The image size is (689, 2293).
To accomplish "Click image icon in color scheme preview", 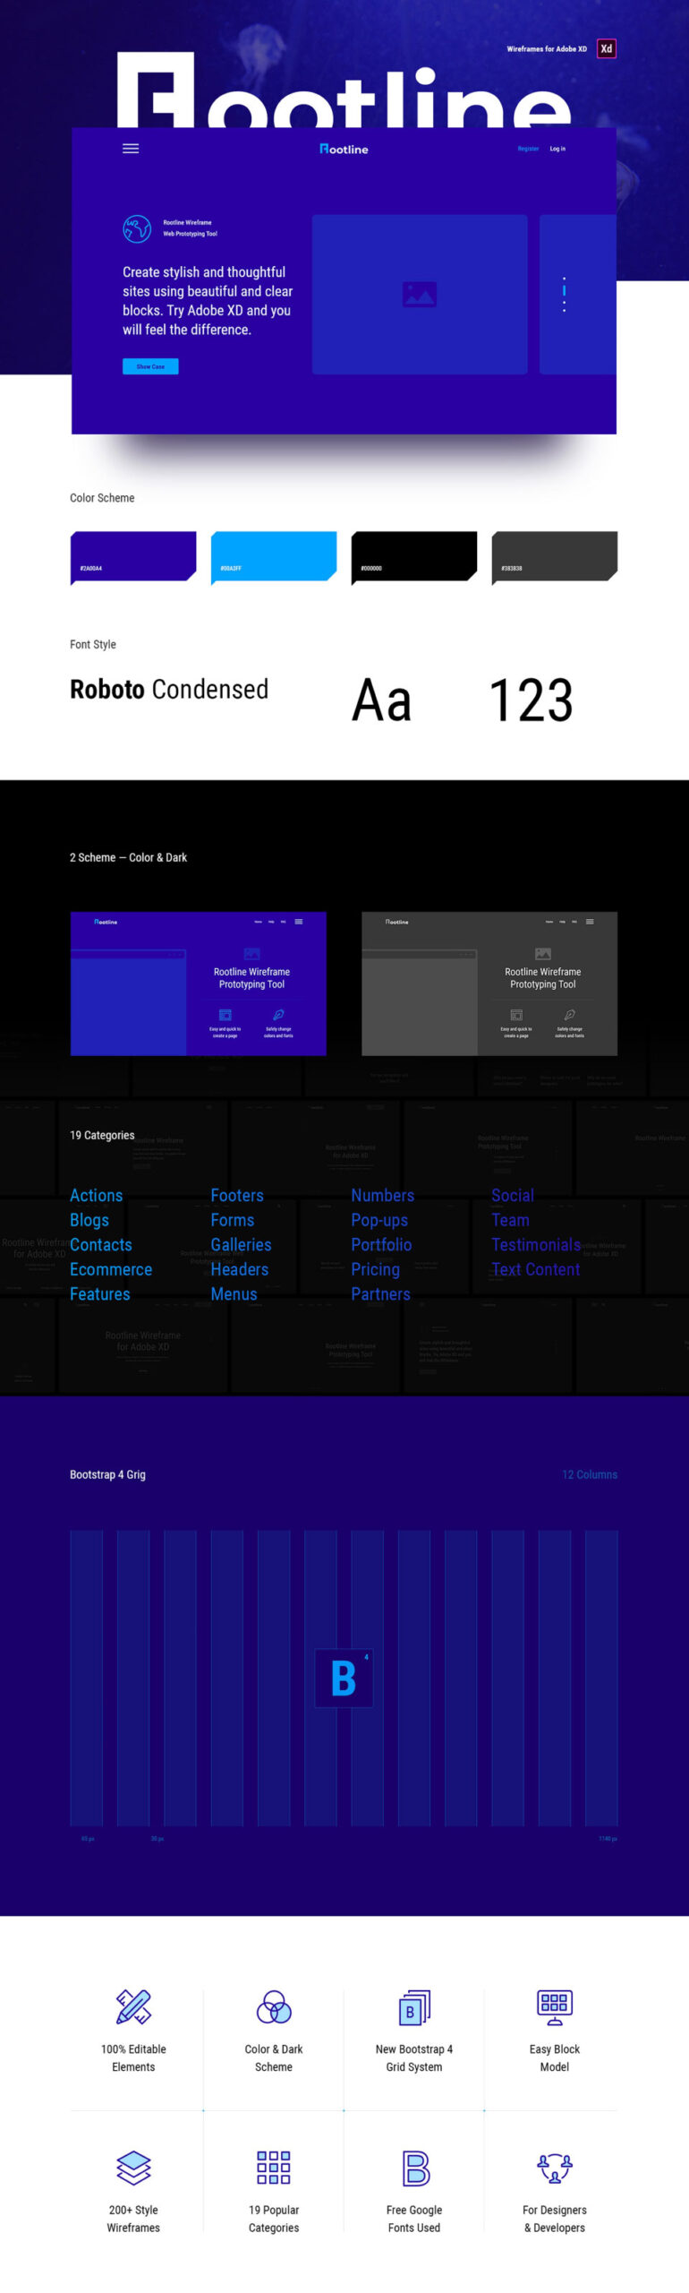I will point(251,954).
